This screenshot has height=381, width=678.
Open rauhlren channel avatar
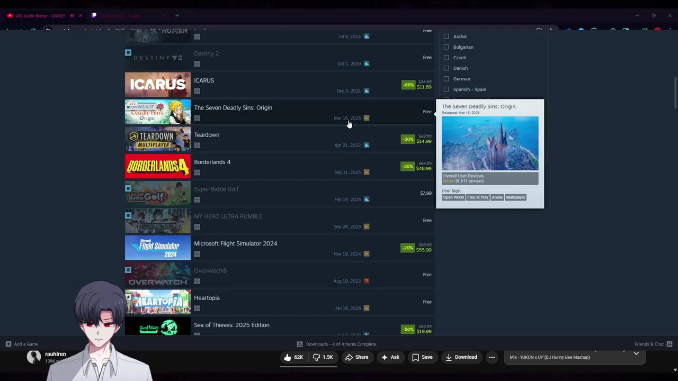coord(34,357)
